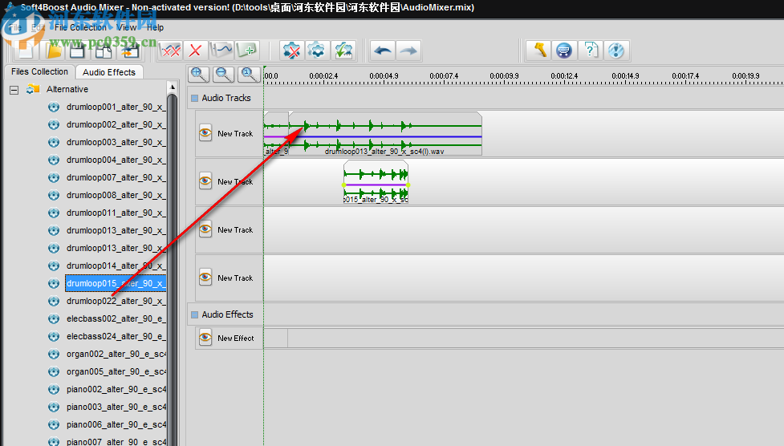Click the gear with red X icon
The width and height of the screenshot is (784, 446).
point(291,51)
